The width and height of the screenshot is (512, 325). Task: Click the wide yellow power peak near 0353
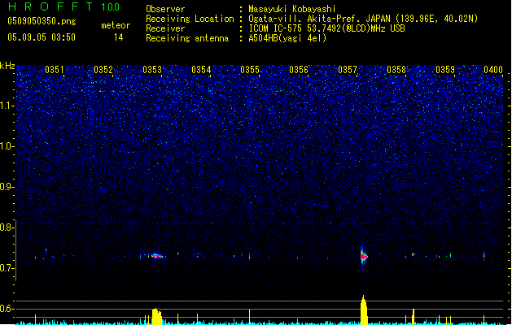(x=157, y=317)
